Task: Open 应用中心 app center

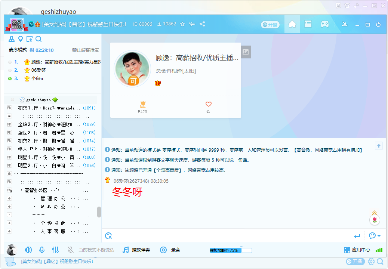Action: (x=357, y=250)
